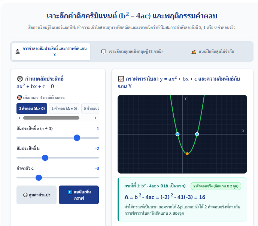Switch to the theoretical reasoning (3 กรณี) tab
This screenshot has width=258, height=226.
(132, 52)
